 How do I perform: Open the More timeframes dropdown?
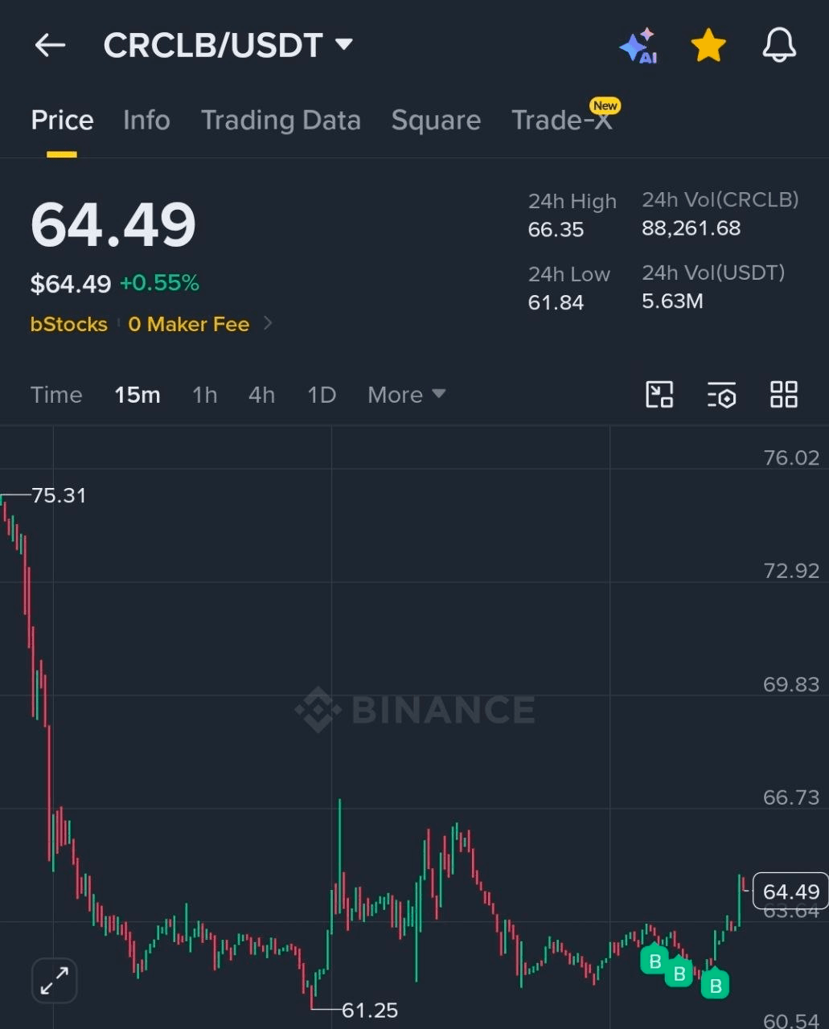point(406,395)
